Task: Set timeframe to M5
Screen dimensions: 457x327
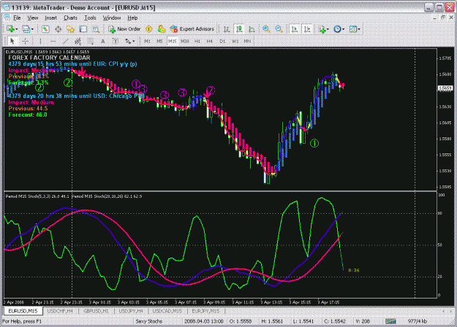Action: [x=159, y=42]
